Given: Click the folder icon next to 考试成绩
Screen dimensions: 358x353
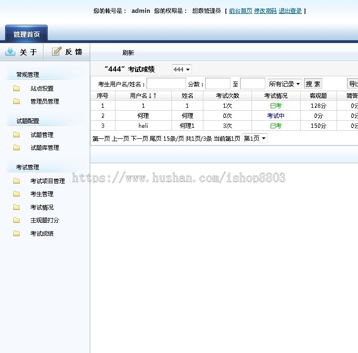Looking at the screenshot, I should tap(16, 233).
